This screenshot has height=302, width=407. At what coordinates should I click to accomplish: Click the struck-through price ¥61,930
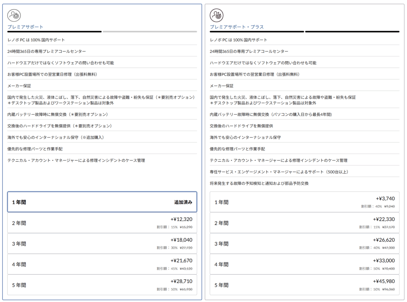(186, 289)
